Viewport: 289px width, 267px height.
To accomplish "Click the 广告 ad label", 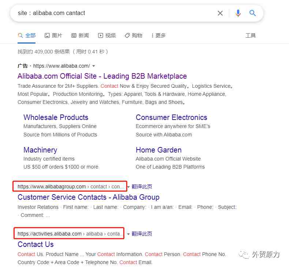I will 23,66.
